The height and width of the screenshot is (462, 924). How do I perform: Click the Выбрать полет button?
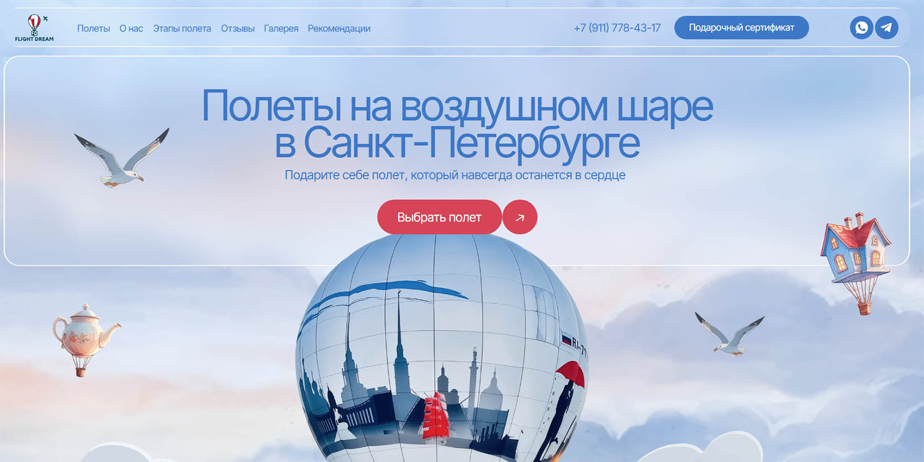(x=439, y=217)
